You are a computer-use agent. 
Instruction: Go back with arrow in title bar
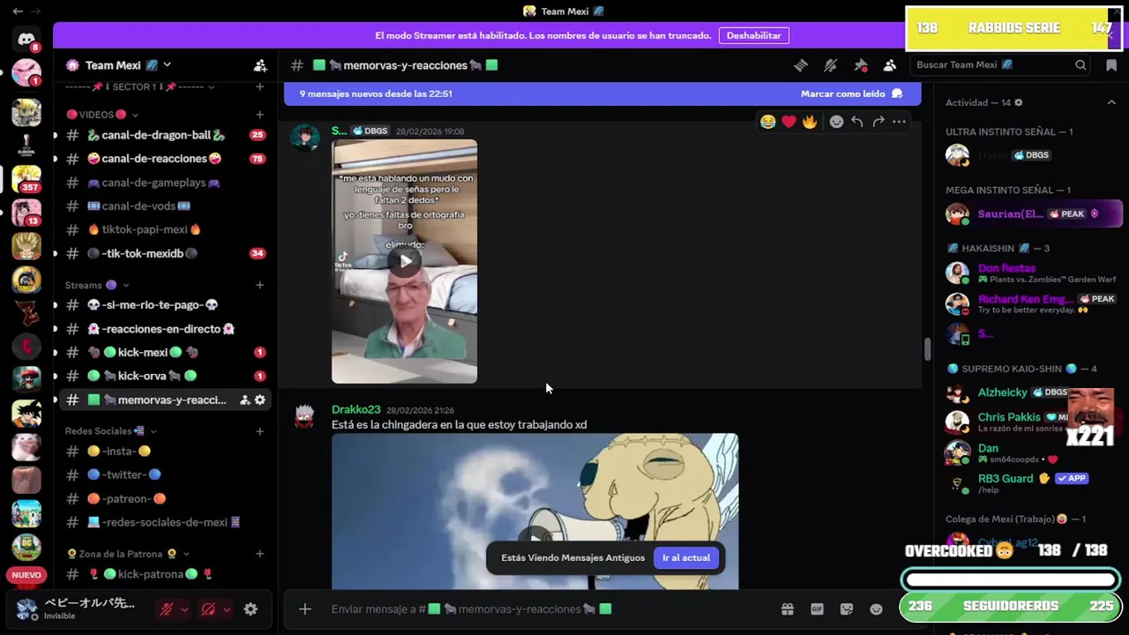pos(18,11)
